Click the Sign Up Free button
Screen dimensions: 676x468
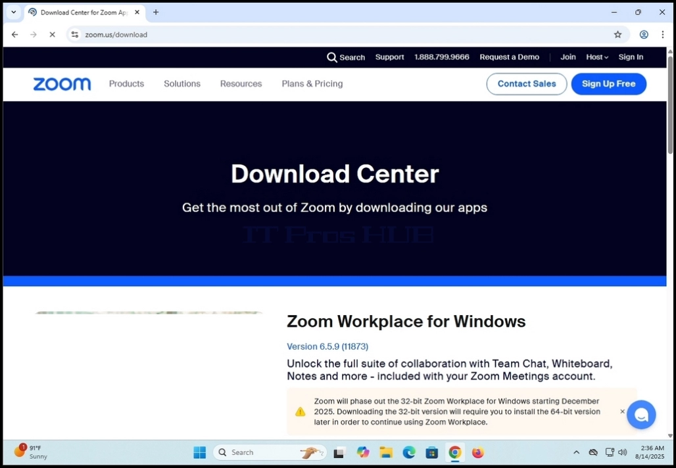pyautogui.click(x=608, y=84)
